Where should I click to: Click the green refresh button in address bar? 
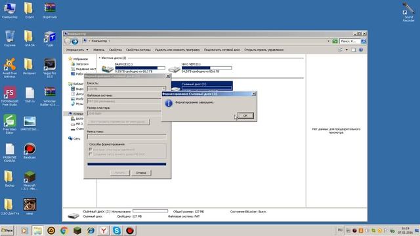335,41
